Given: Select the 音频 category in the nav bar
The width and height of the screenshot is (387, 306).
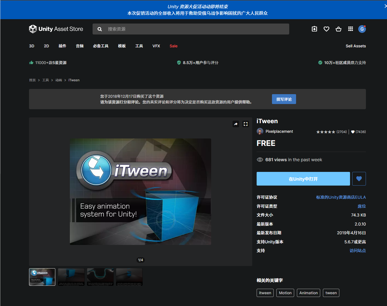Looking at the screenshot, I should point(80,46).
